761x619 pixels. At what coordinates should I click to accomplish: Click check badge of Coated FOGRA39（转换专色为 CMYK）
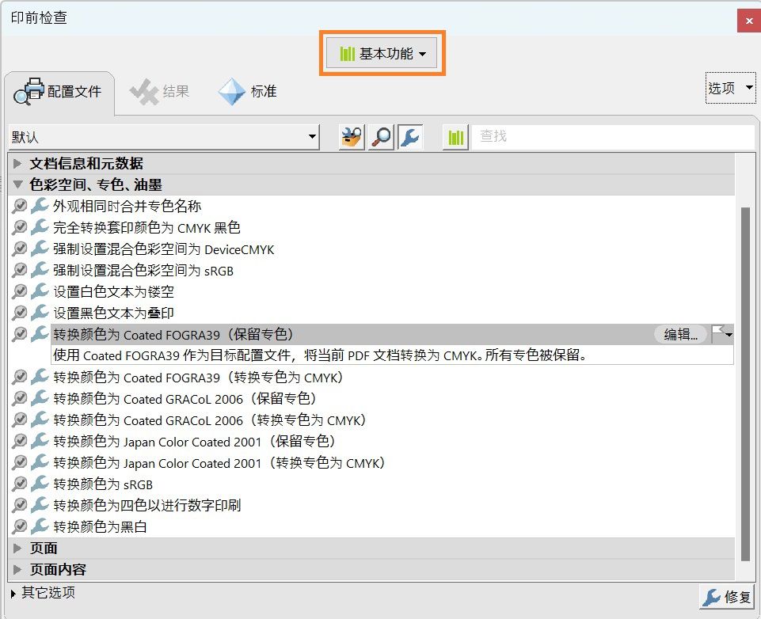(x=20, y=377)
